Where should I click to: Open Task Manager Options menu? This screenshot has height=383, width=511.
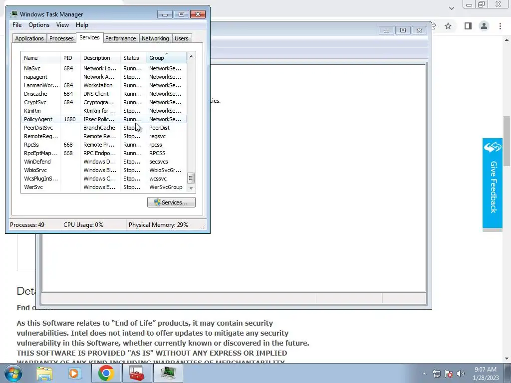pos(39,25)
